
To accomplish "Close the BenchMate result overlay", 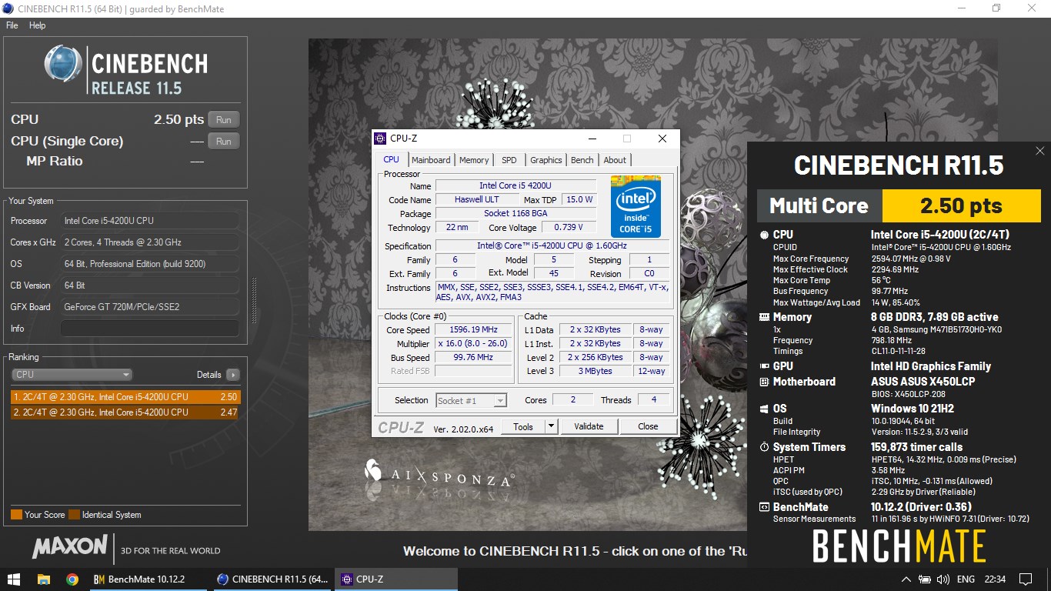I will (1039, 151).
